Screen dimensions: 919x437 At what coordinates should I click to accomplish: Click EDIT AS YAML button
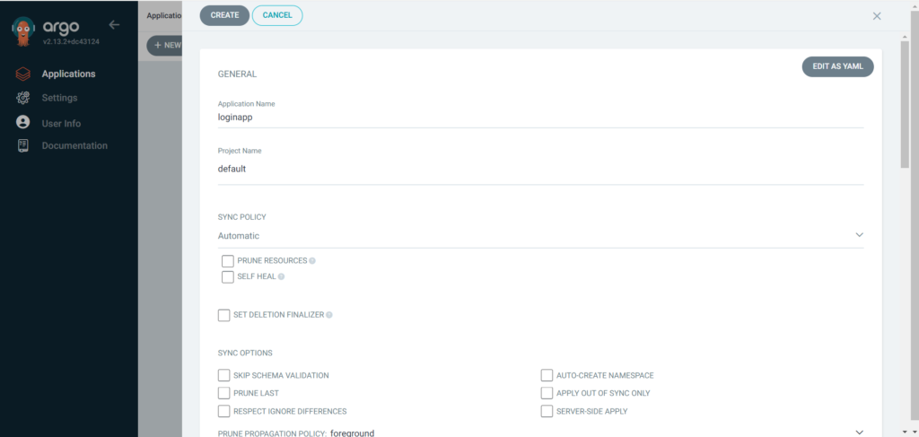[x=837, y=66]
